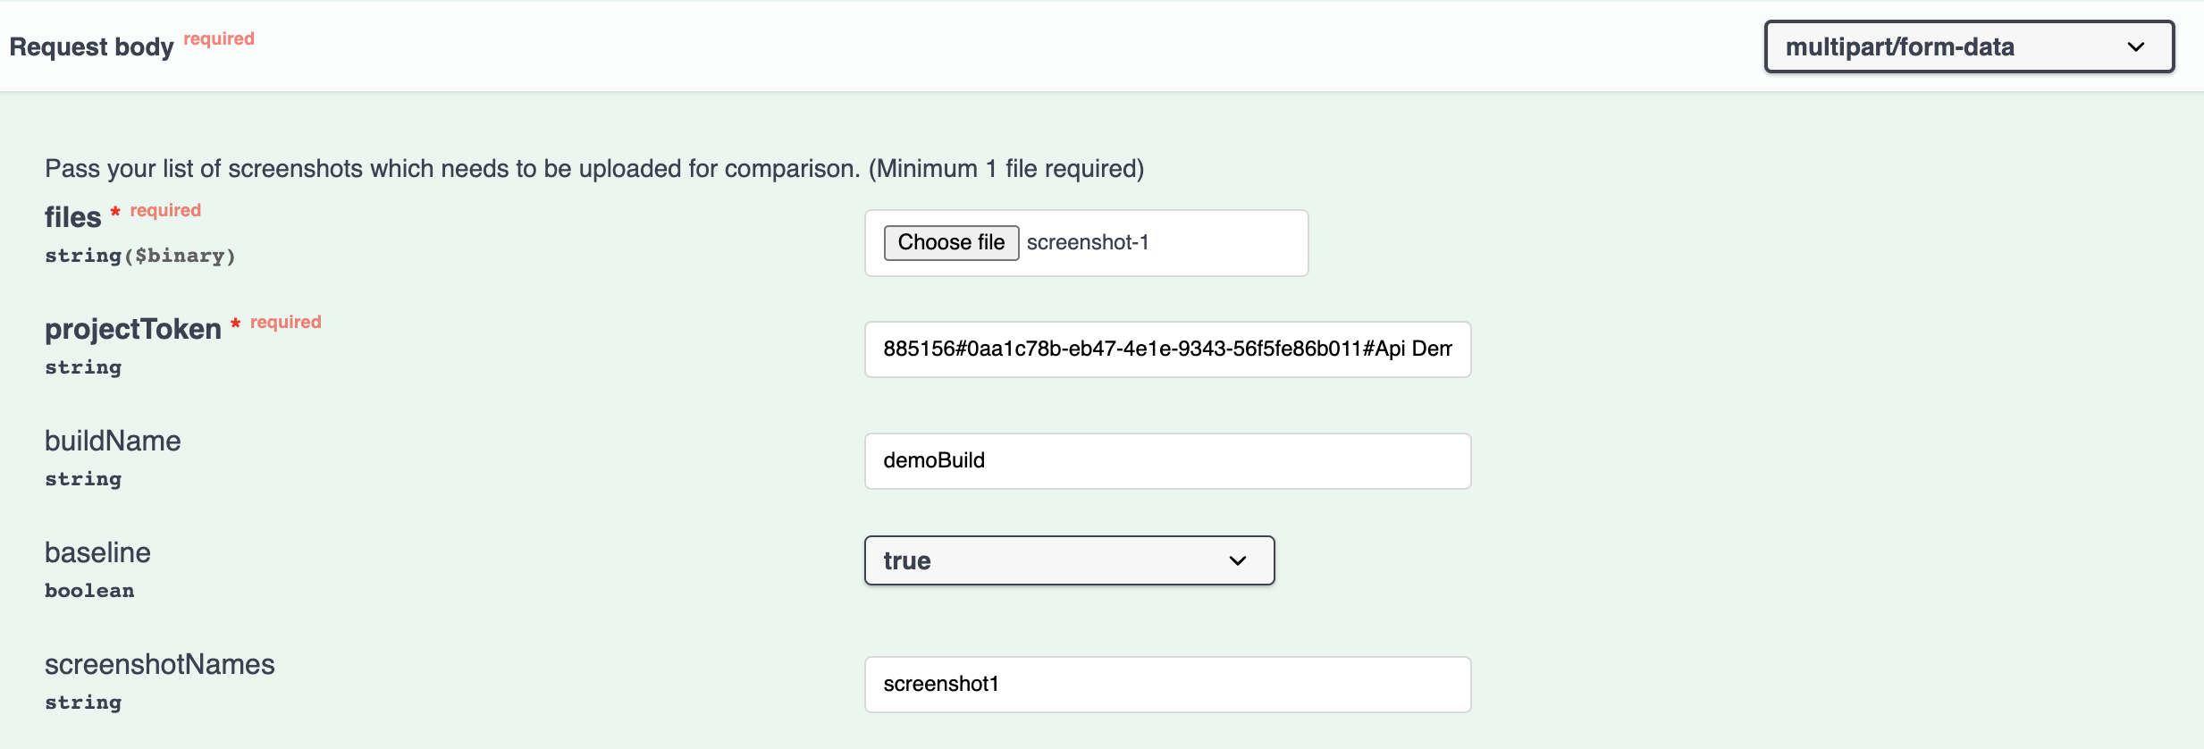Select the baseline parameter label

pos(97,552)
